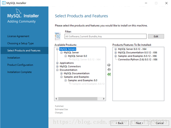Click the MySQL dolphin logo
The image size is (171, 128).
point(18,11)
